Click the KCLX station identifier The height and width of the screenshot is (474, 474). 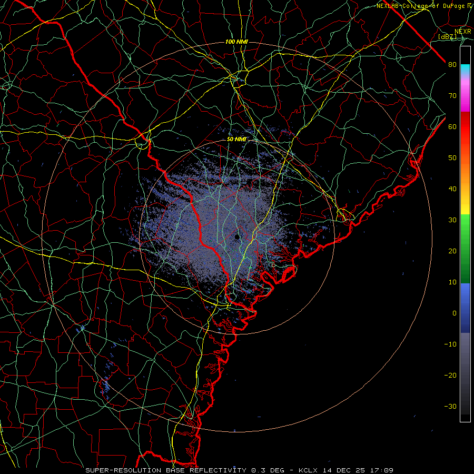(x=309, y=470)
